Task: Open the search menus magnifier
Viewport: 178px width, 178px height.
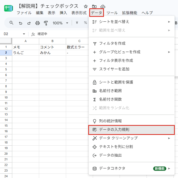Action: click(x=11, y=23)
